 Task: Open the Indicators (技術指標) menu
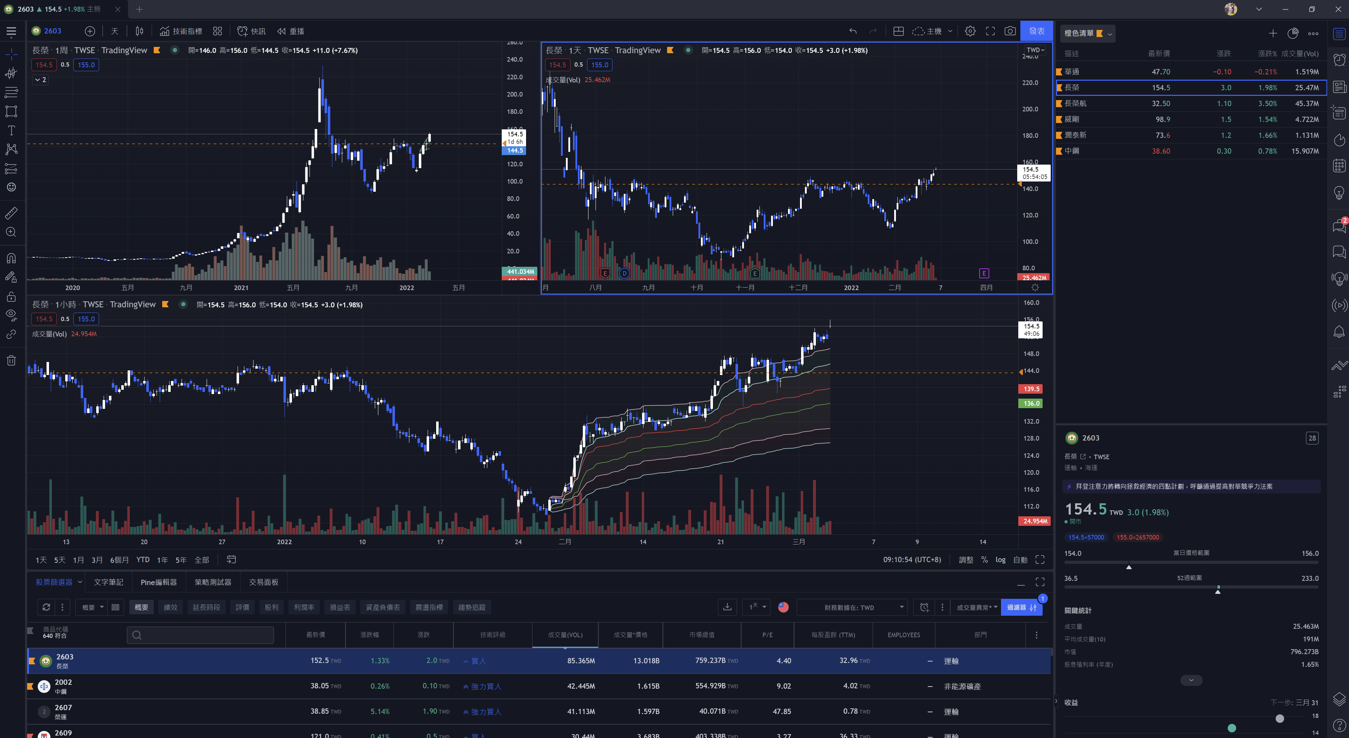(x=181, y=31)
